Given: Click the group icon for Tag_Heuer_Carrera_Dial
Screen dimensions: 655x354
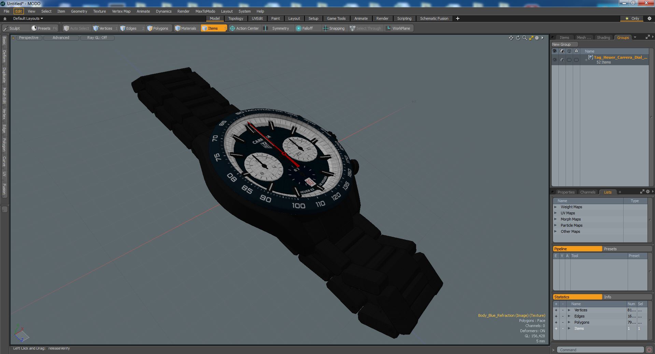Looking at the screenshot, I should click(x=590, y=57).
